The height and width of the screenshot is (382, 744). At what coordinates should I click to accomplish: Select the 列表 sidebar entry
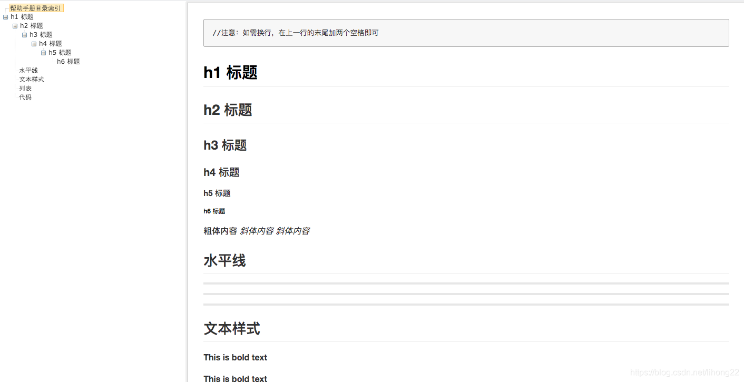(x=25, y=88)
